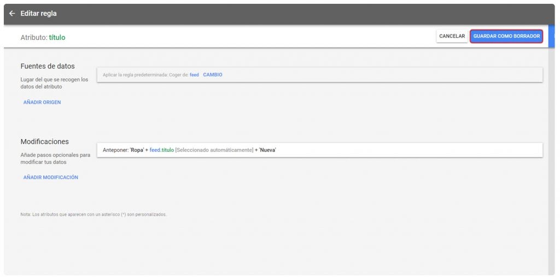Image resolution: width=560 pixels, height=278 pixels.
Task: Click the Editar regla title
Action: pyautogui.click(x=39, y=14)
